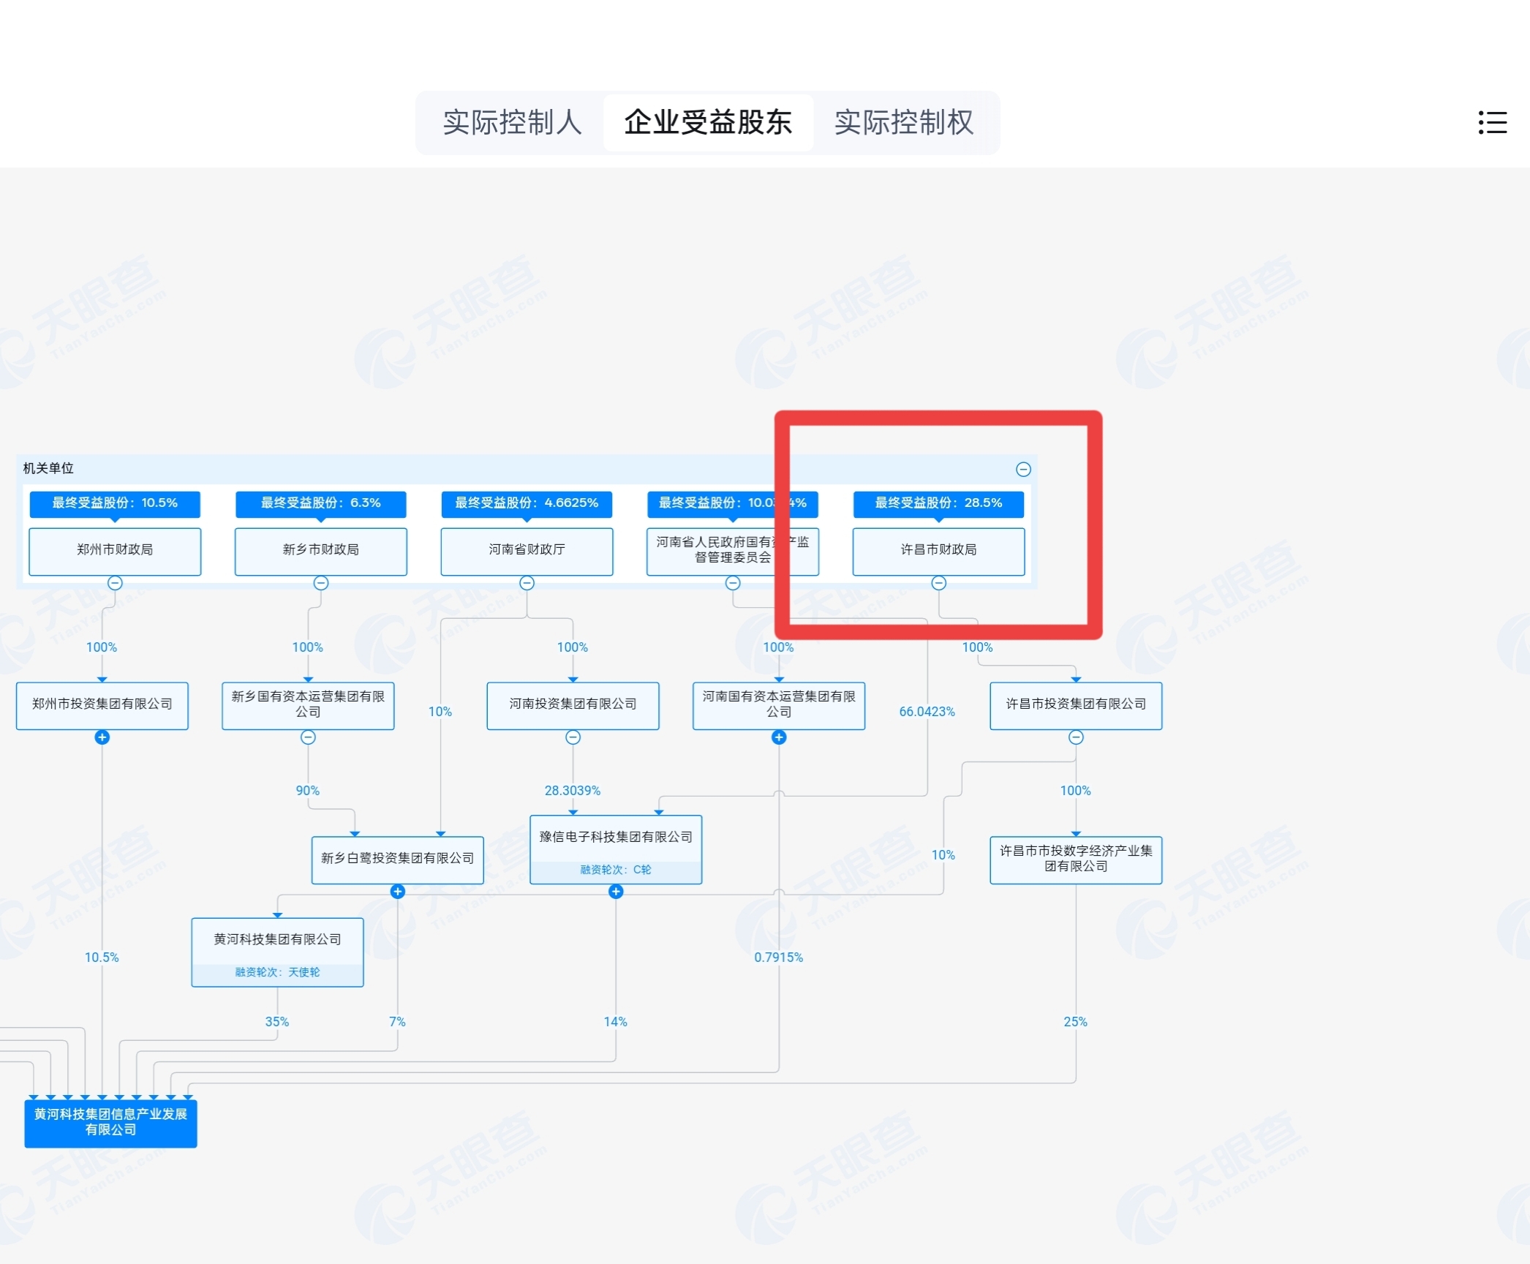Click the 7% share percentage
Image resolution: width=1530 pixels, height=1264 pixels.
(x=397, y=1022)
